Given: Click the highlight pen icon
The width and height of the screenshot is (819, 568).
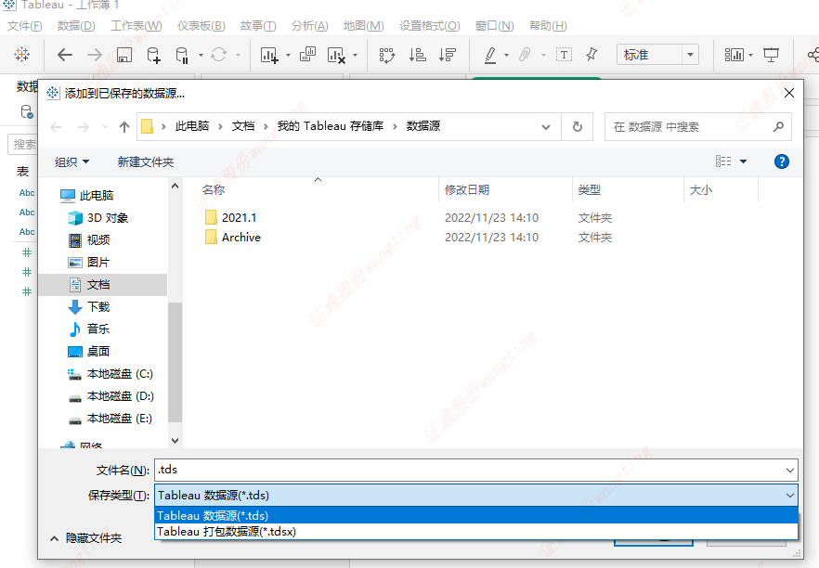Looking at the screenshot, I should click(x=490, y=55).
